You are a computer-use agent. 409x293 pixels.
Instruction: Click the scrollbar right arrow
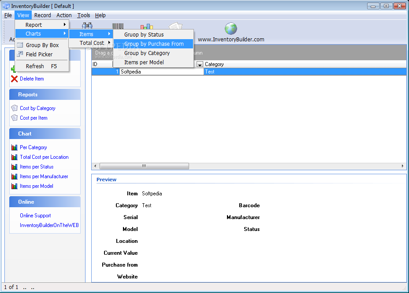coord(402,166)
